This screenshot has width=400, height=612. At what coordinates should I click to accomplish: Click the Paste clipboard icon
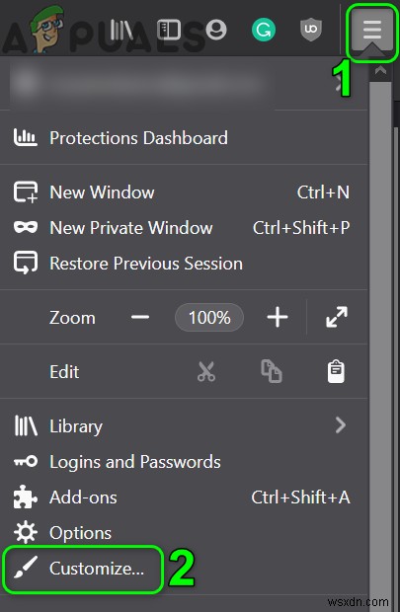coord(336,371)
